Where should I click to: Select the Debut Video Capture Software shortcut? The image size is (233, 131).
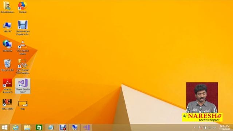23,28
